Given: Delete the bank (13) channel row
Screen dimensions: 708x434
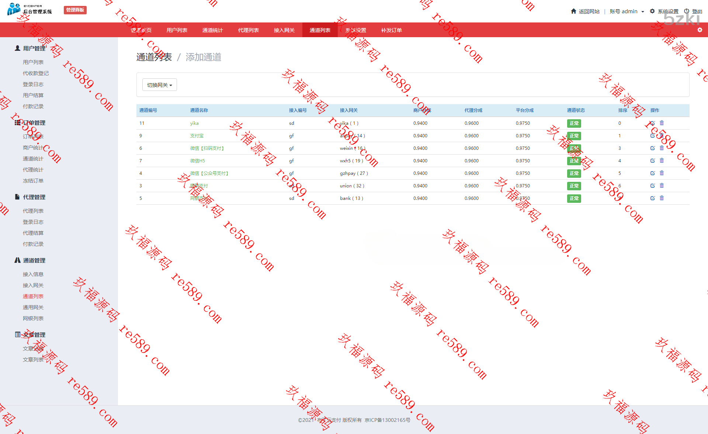Looking at the screenshot, I should [662, 198].
